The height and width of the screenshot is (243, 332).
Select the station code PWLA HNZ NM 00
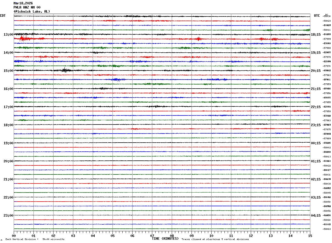click(27, 7)
